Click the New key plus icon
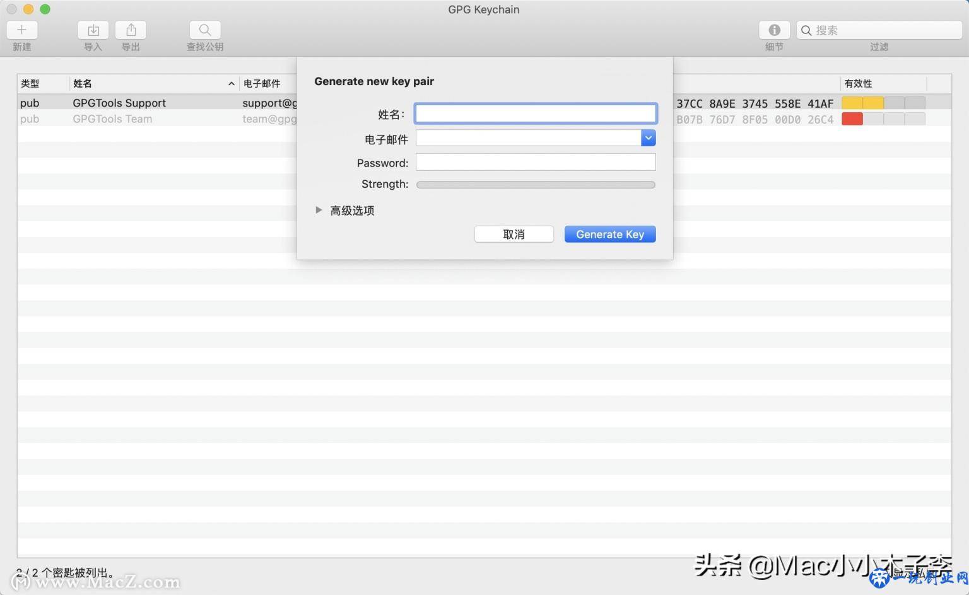This screenshot has width=969, height=595. [22, 30]
